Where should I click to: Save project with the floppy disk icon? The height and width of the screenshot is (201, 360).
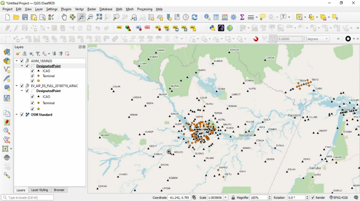click(25, 17)
